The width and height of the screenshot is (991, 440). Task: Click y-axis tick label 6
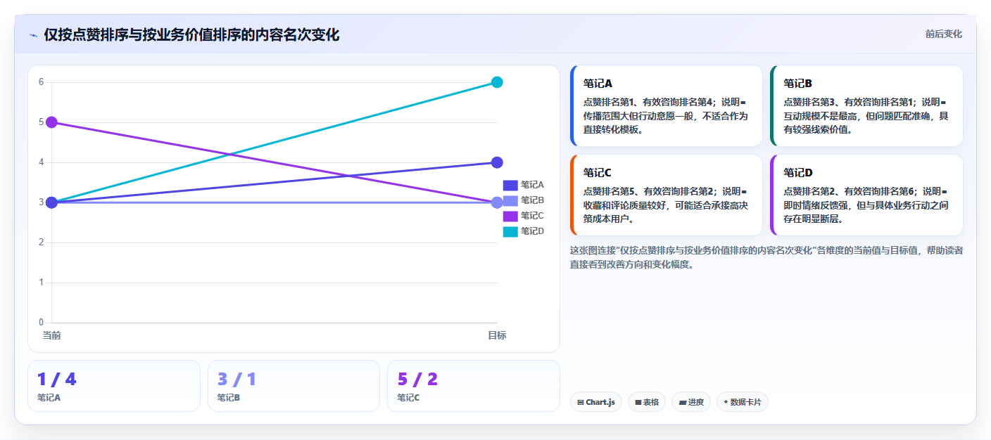click(41, 82)
